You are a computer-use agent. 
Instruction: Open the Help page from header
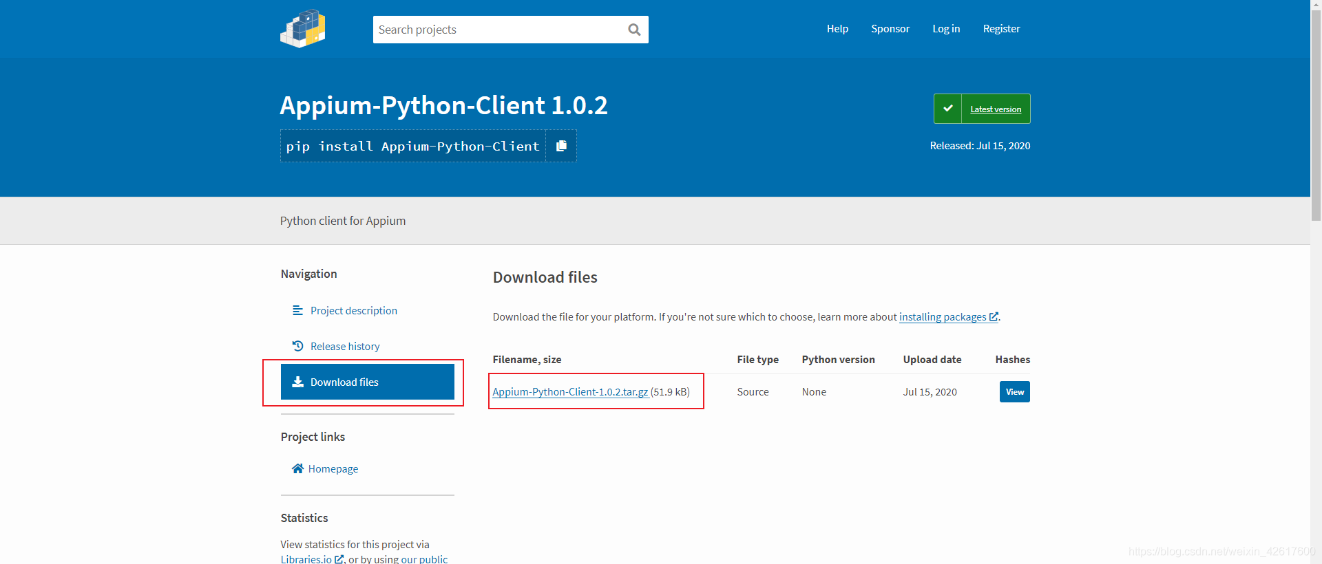coord(837,29)
